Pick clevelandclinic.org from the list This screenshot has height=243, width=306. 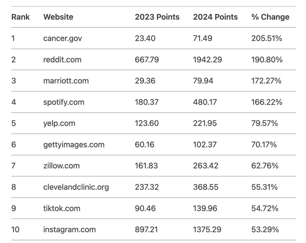[76, 187]
